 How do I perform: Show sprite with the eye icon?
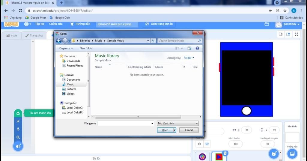pyautogui.click(x=199, y=144)
